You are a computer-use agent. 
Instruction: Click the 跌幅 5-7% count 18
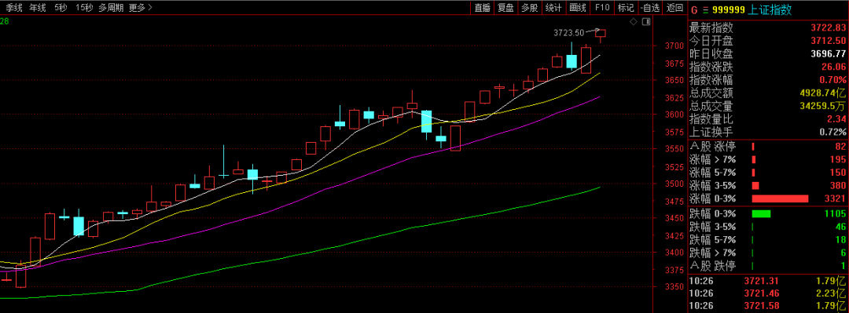(840, 240)
